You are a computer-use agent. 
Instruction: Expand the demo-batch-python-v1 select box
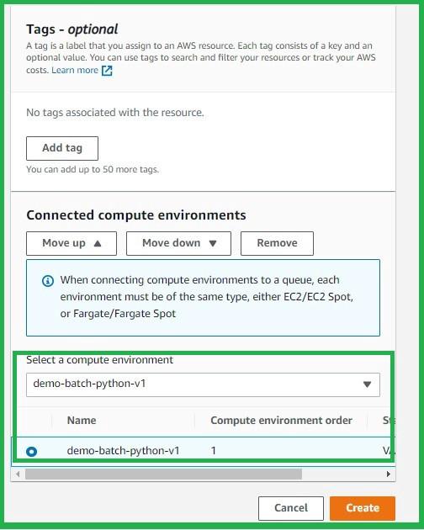click(203, 384)
